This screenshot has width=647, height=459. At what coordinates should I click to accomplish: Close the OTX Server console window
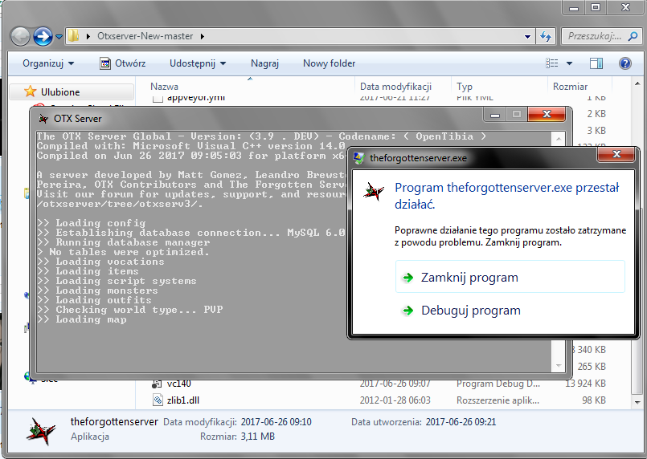[547, 114]
